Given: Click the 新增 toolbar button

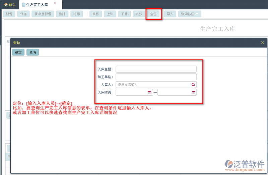Looking at the screenshot, I should coord(9,14).
